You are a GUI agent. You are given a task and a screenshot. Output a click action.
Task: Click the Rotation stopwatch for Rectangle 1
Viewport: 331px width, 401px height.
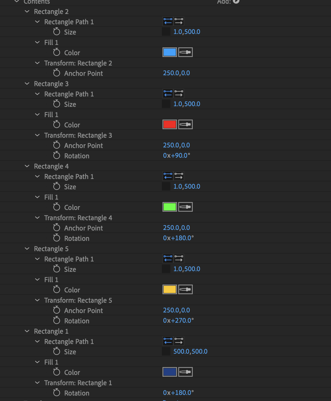[x=56, y=393]
